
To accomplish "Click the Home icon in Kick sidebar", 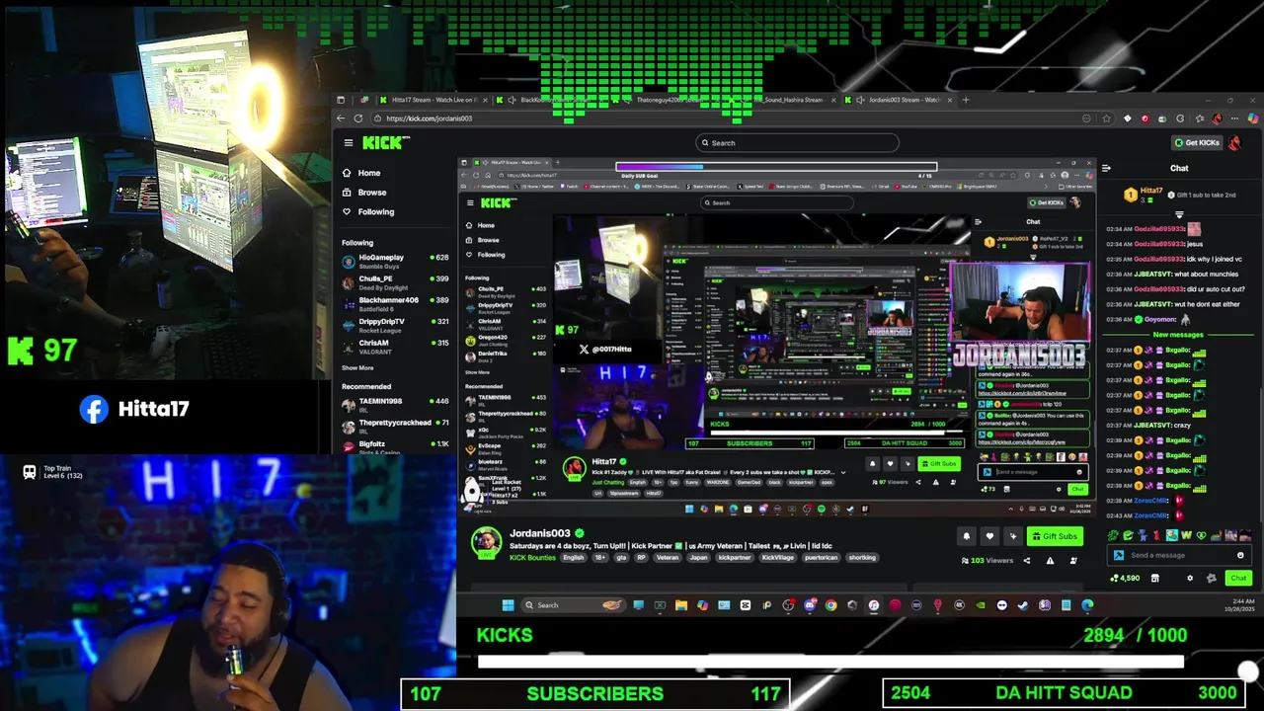I will pos(346,173).
